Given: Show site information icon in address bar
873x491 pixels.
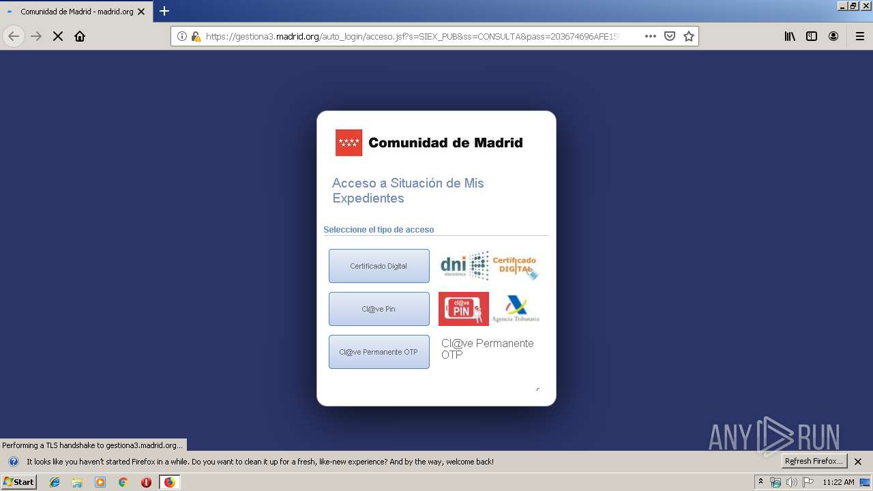Looking at the screenshot, I should (182, 36).
